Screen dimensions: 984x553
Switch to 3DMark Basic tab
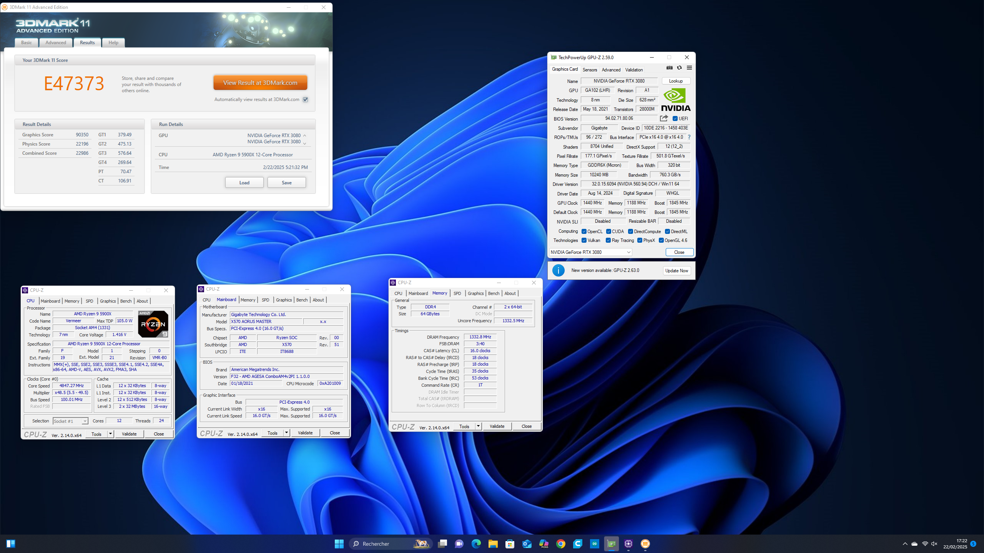(27, 43)
